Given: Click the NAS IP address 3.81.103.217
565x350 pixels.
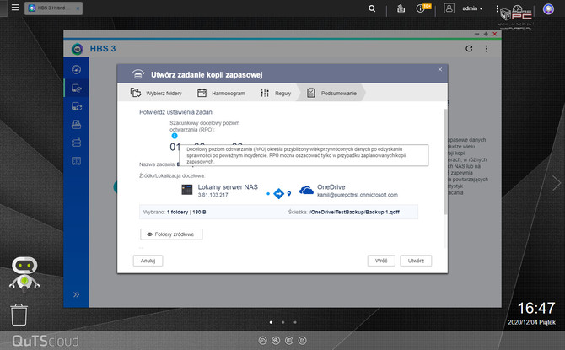Looking at the screenshot, I should 213,195.
